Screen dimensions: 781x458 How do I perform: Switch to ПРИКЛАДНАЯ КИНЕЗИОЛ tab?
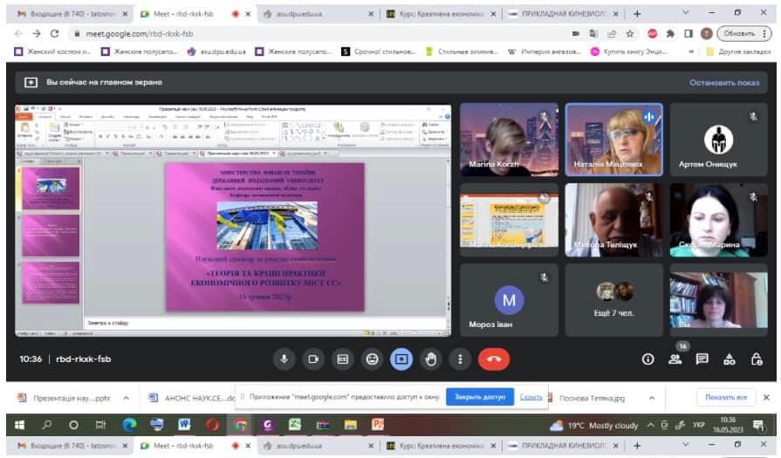pos(563,14)
